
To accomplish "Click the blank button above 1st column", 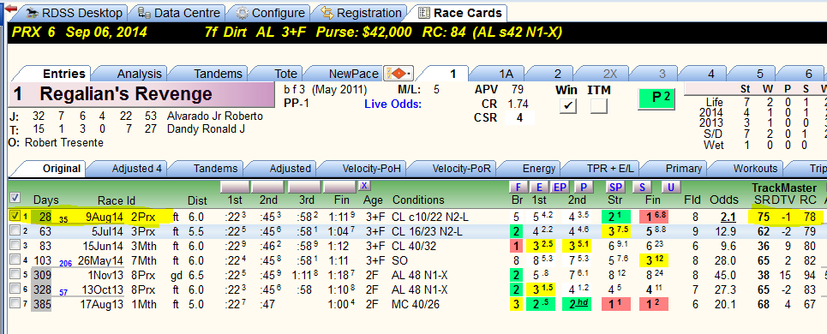I will (x=234, y=187).
